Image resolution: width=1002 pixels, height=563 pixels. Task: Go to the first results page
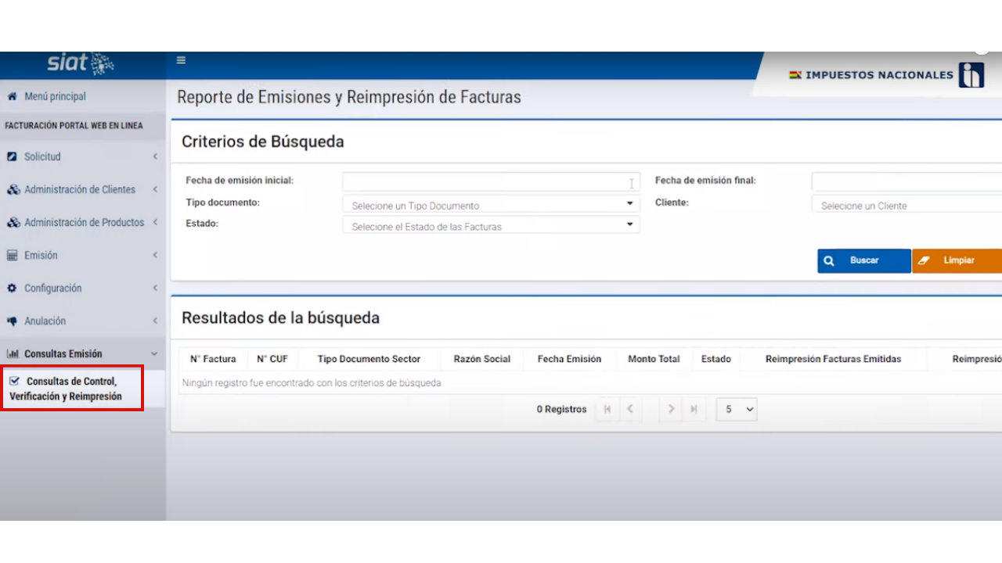607,409
